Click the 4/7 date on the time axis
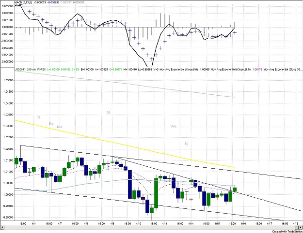303x233 pixels. 60,223
